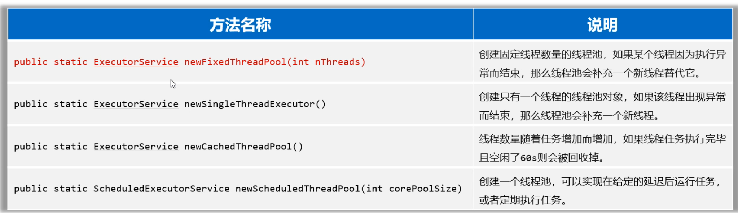Click the nThreads parameter text

pos(337,62)
